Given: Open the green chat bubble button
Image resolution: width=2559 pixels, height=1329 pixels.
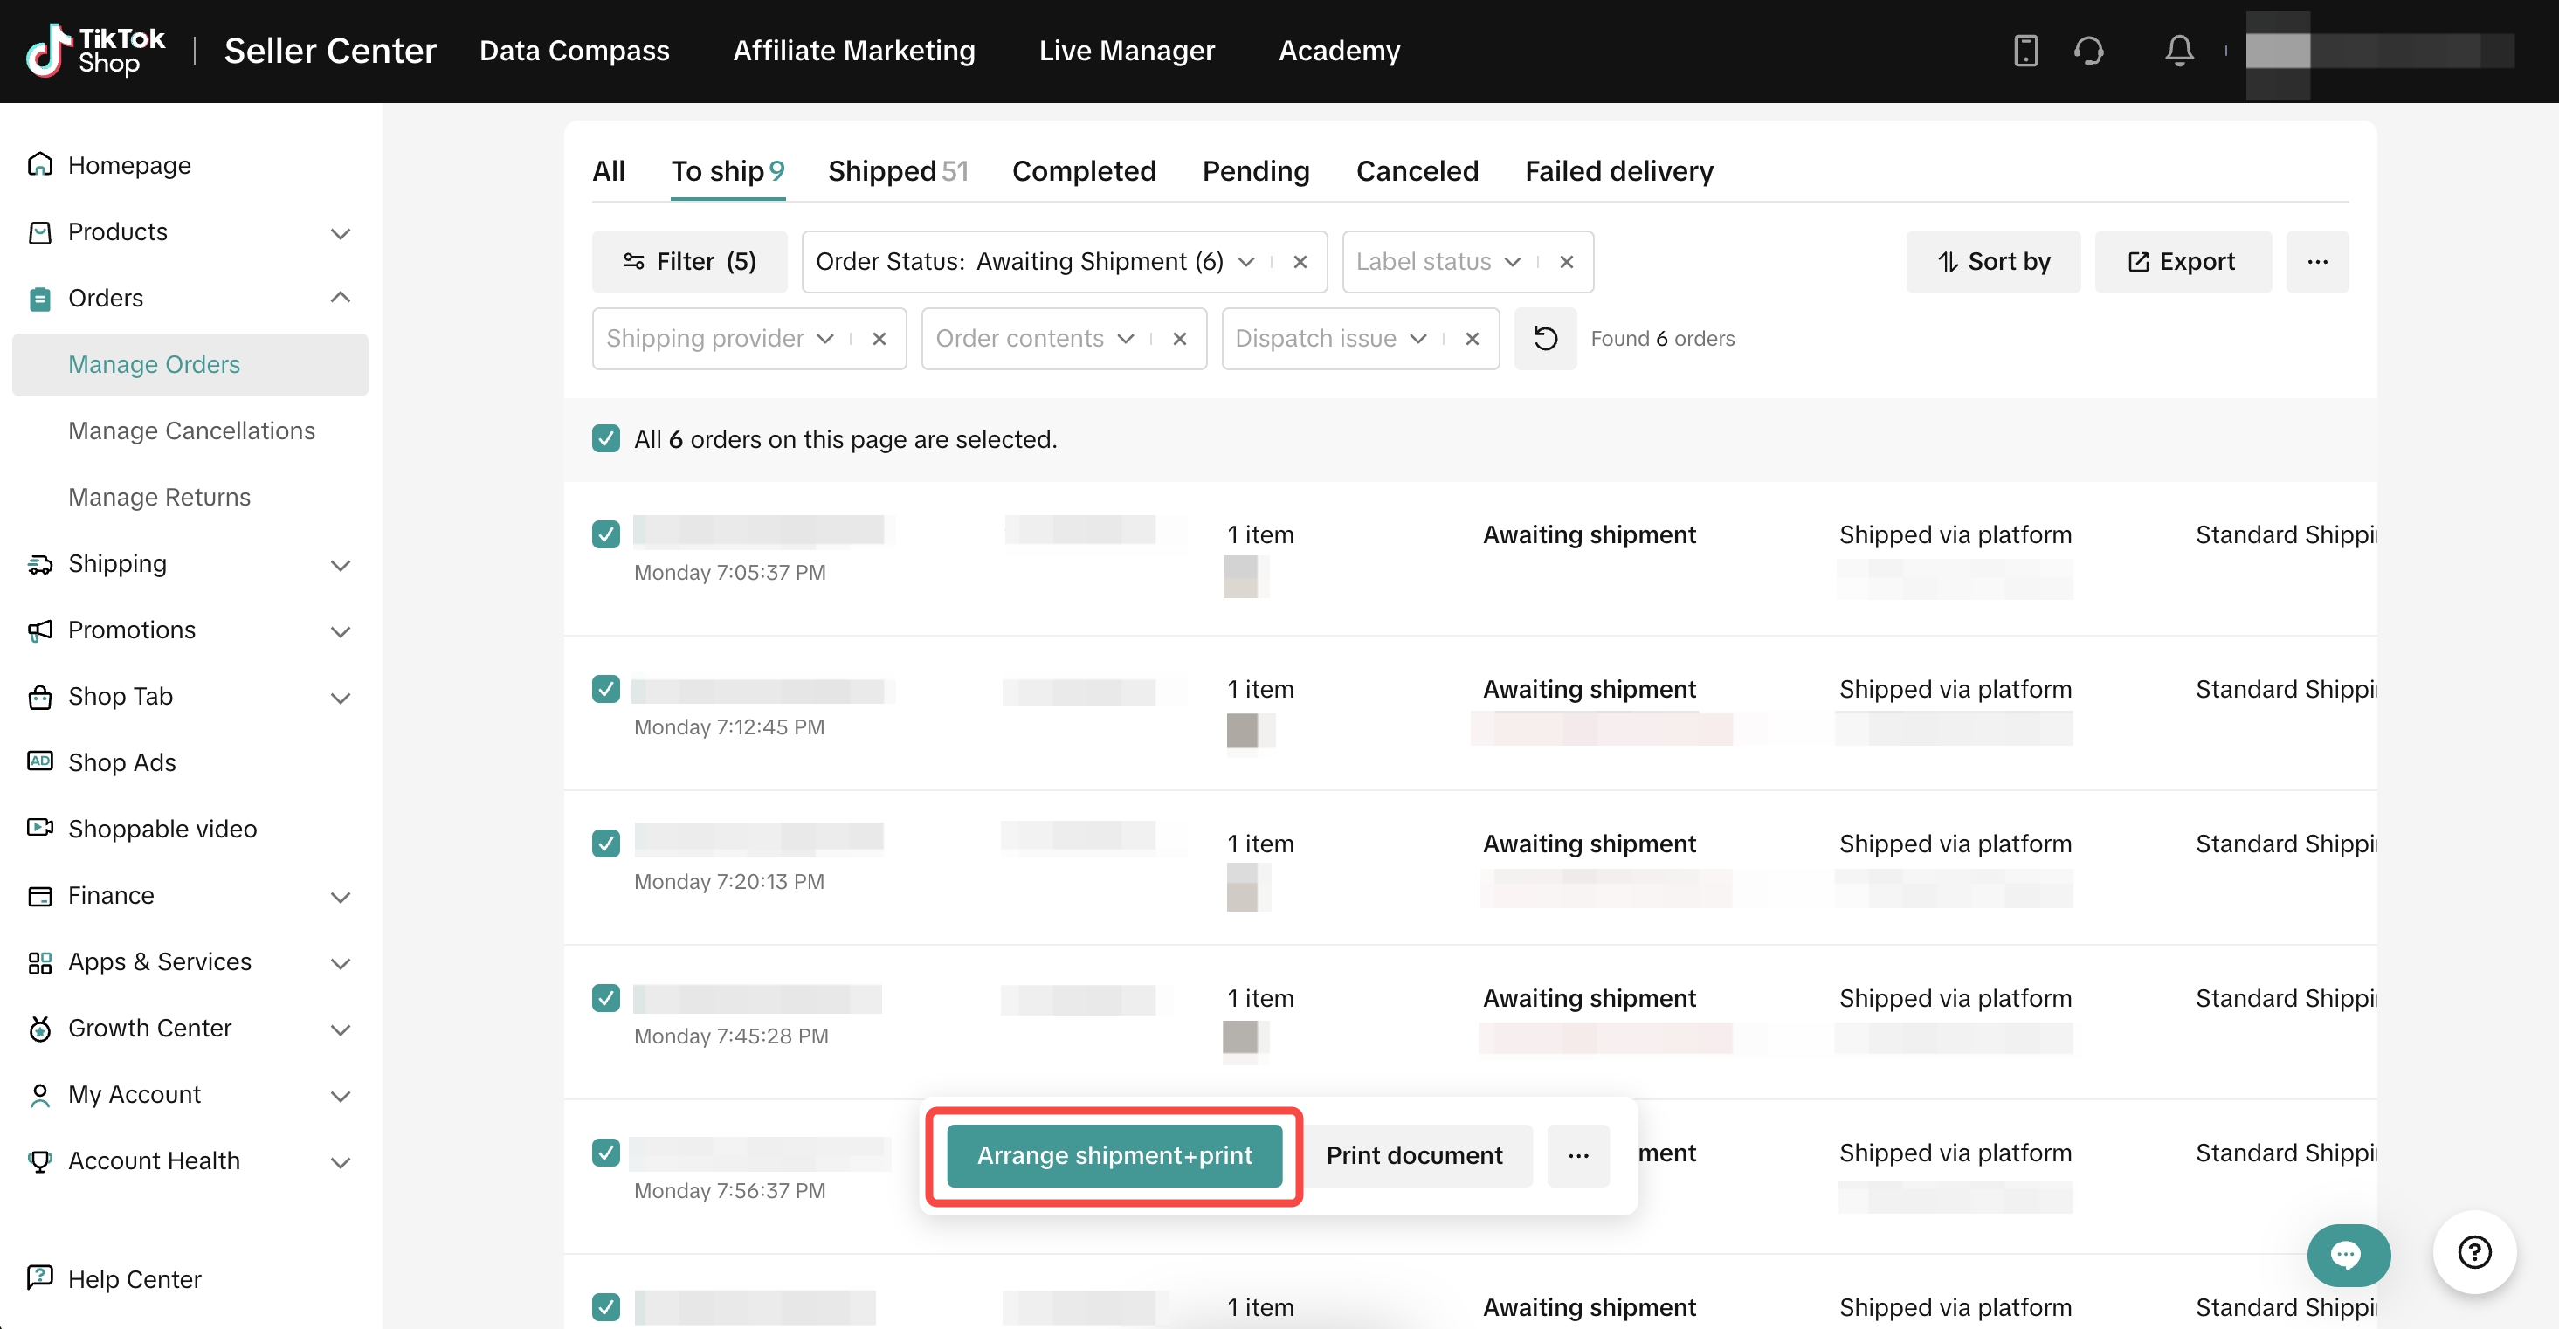Looking at the screenshot, I should coord(2348,1255).
